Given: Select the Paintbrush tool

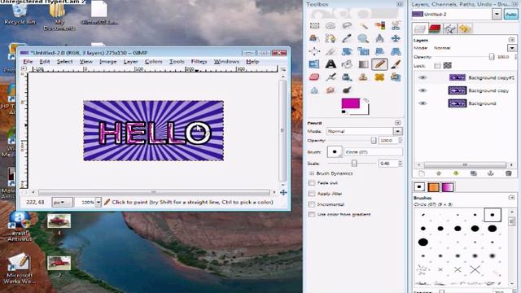Looking at the screenshot, I should point(396,64).
